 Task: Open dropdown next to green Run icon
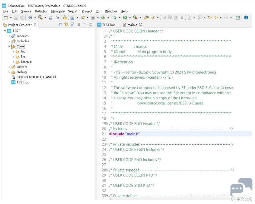coord(130,17)
